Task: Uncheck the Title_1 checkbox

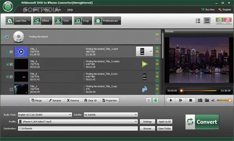Action: (x=11, y=52)
